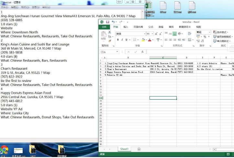This screenshot has width=234, height=158.
Task: Switch to normal view in Excel's status bar
Action: point(228,154)
